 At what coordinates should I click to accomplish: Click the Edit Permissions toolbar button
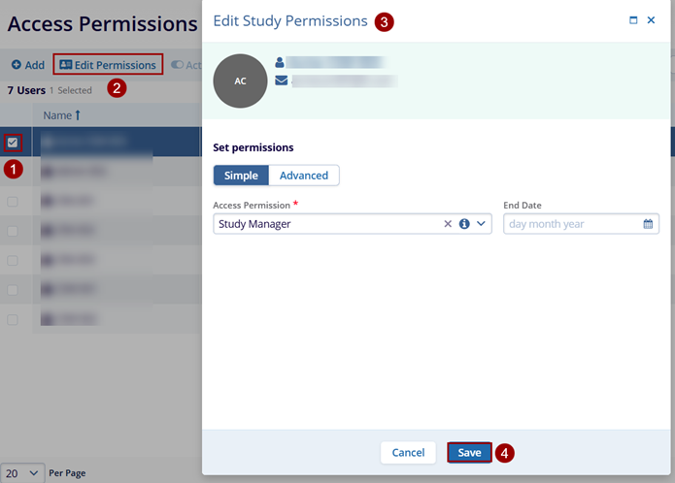click(108, 65)
